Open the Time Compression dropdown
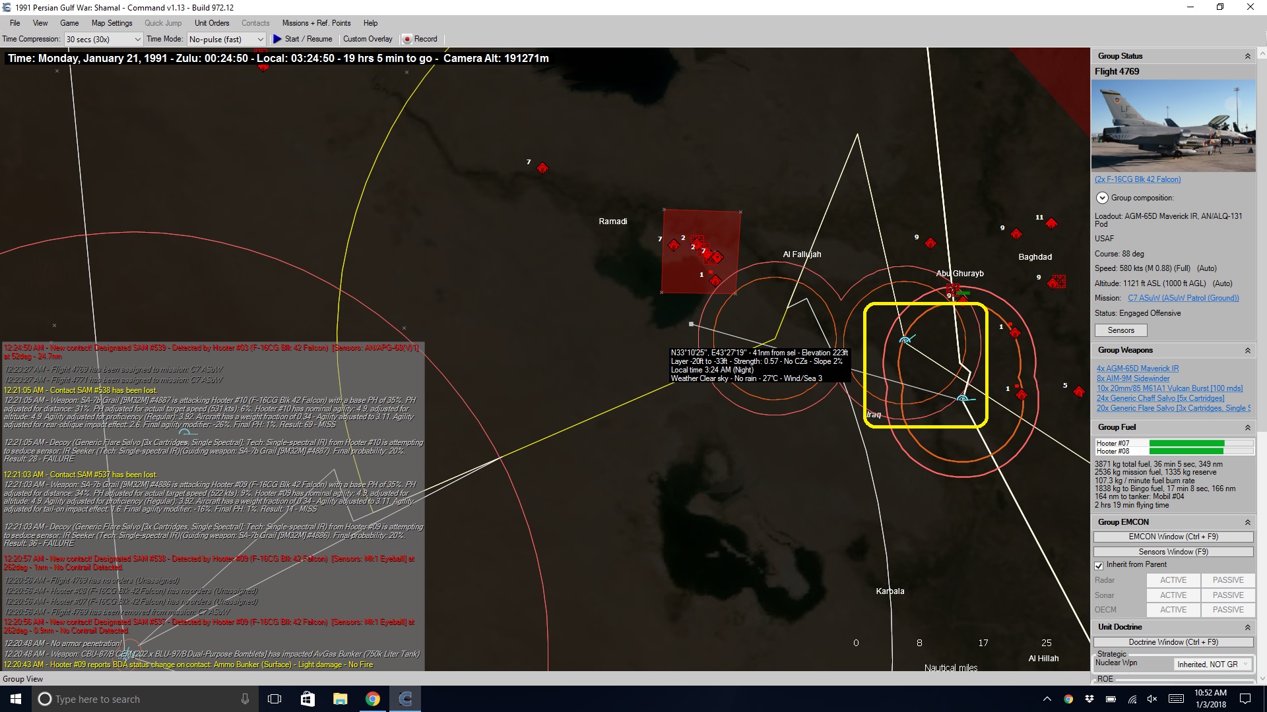1267x712 pixels. coord(104,40)
